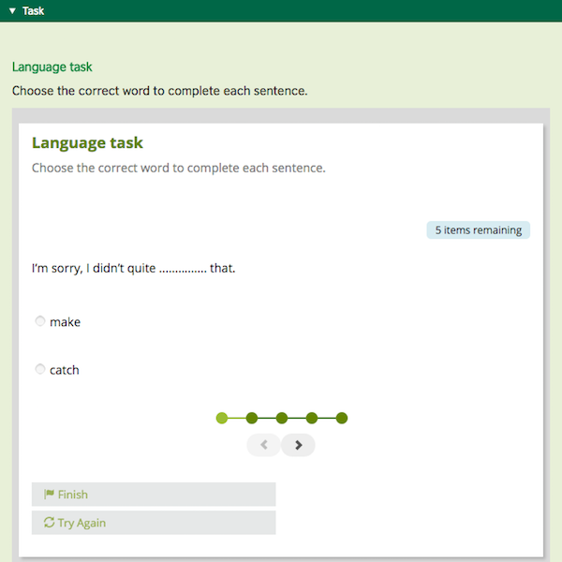Screen dimensions: 562x562
Task: Click the refresh icon on Try Again
Action: click(x=49, y=523)
